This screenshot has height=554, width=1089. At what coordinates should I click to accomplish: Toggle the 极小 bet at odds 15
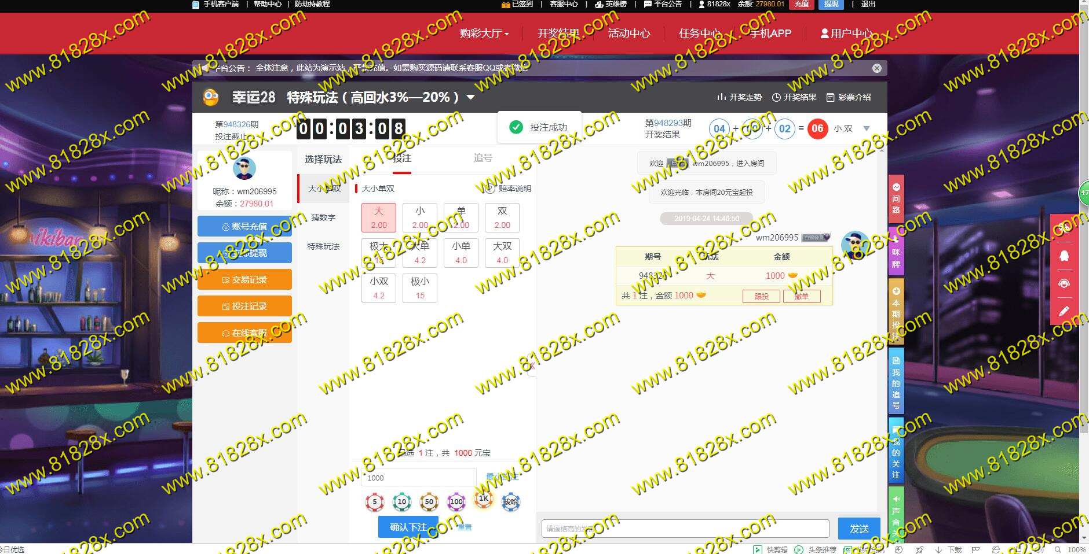(420, 288)
